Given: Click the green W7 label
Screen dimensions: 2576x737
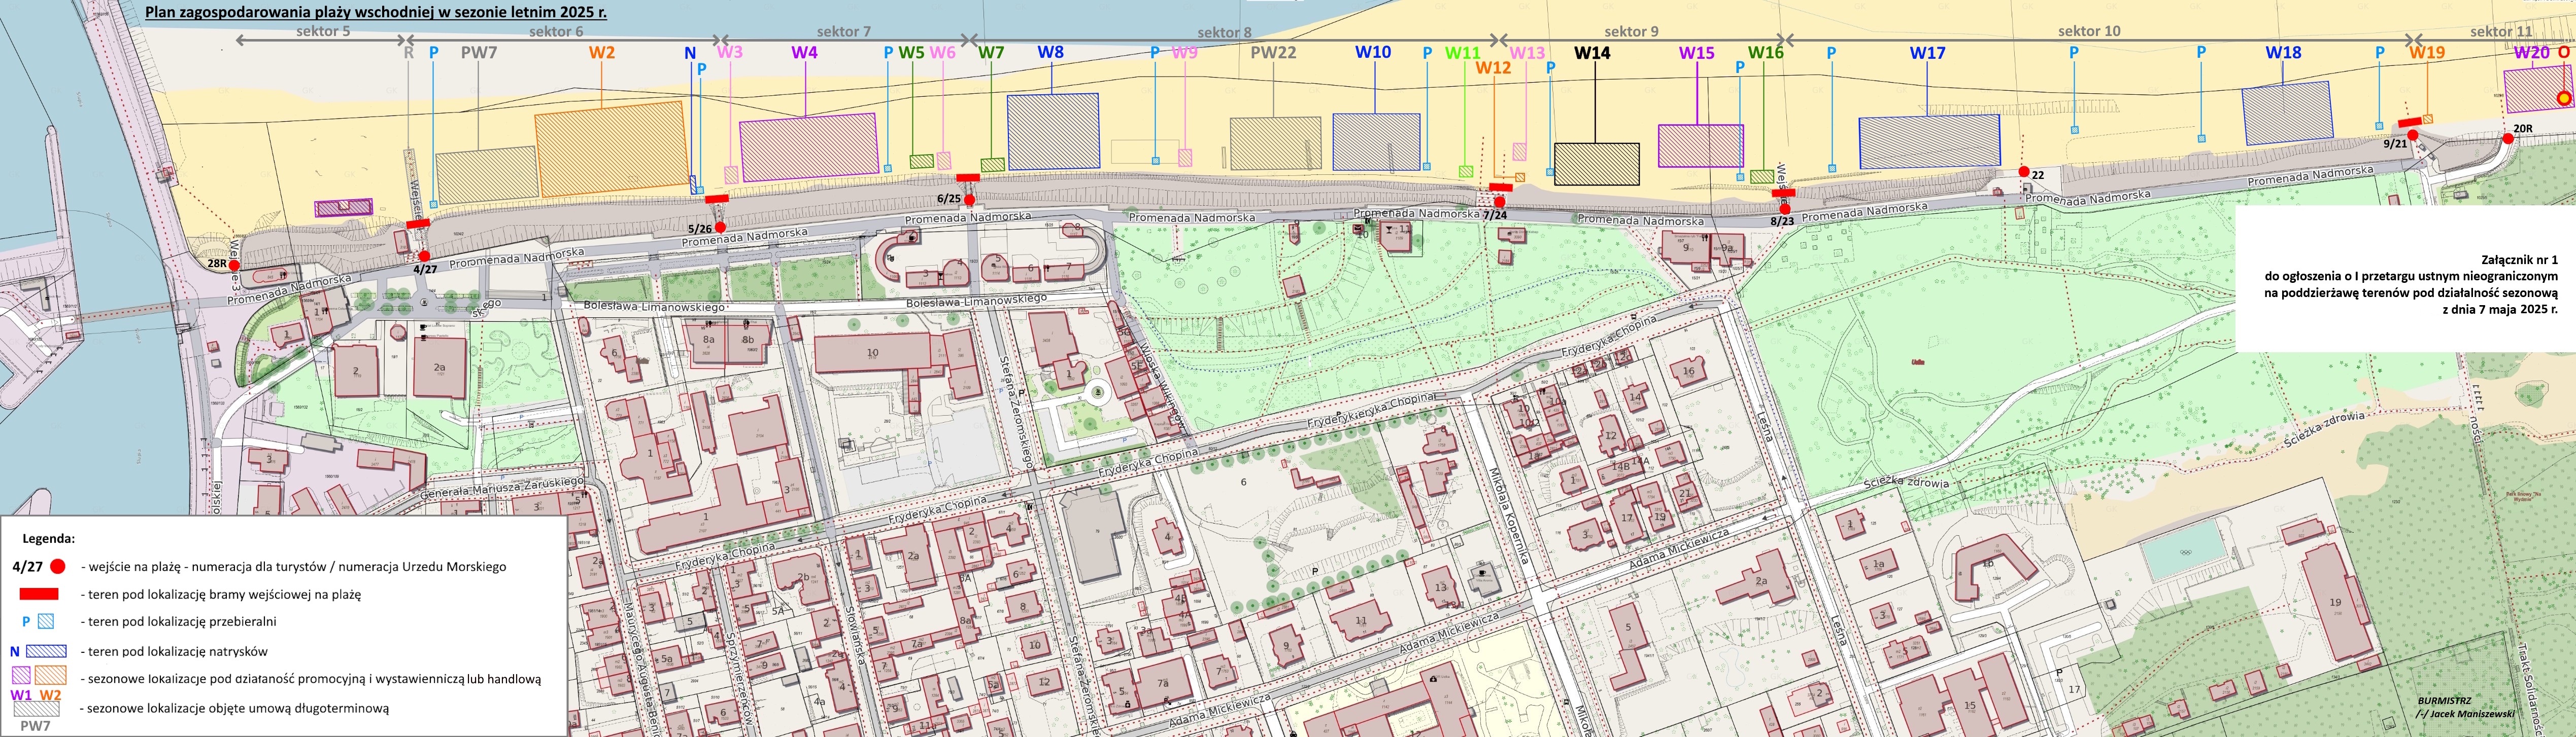Looking at the screenshot, I should [991, 52].
